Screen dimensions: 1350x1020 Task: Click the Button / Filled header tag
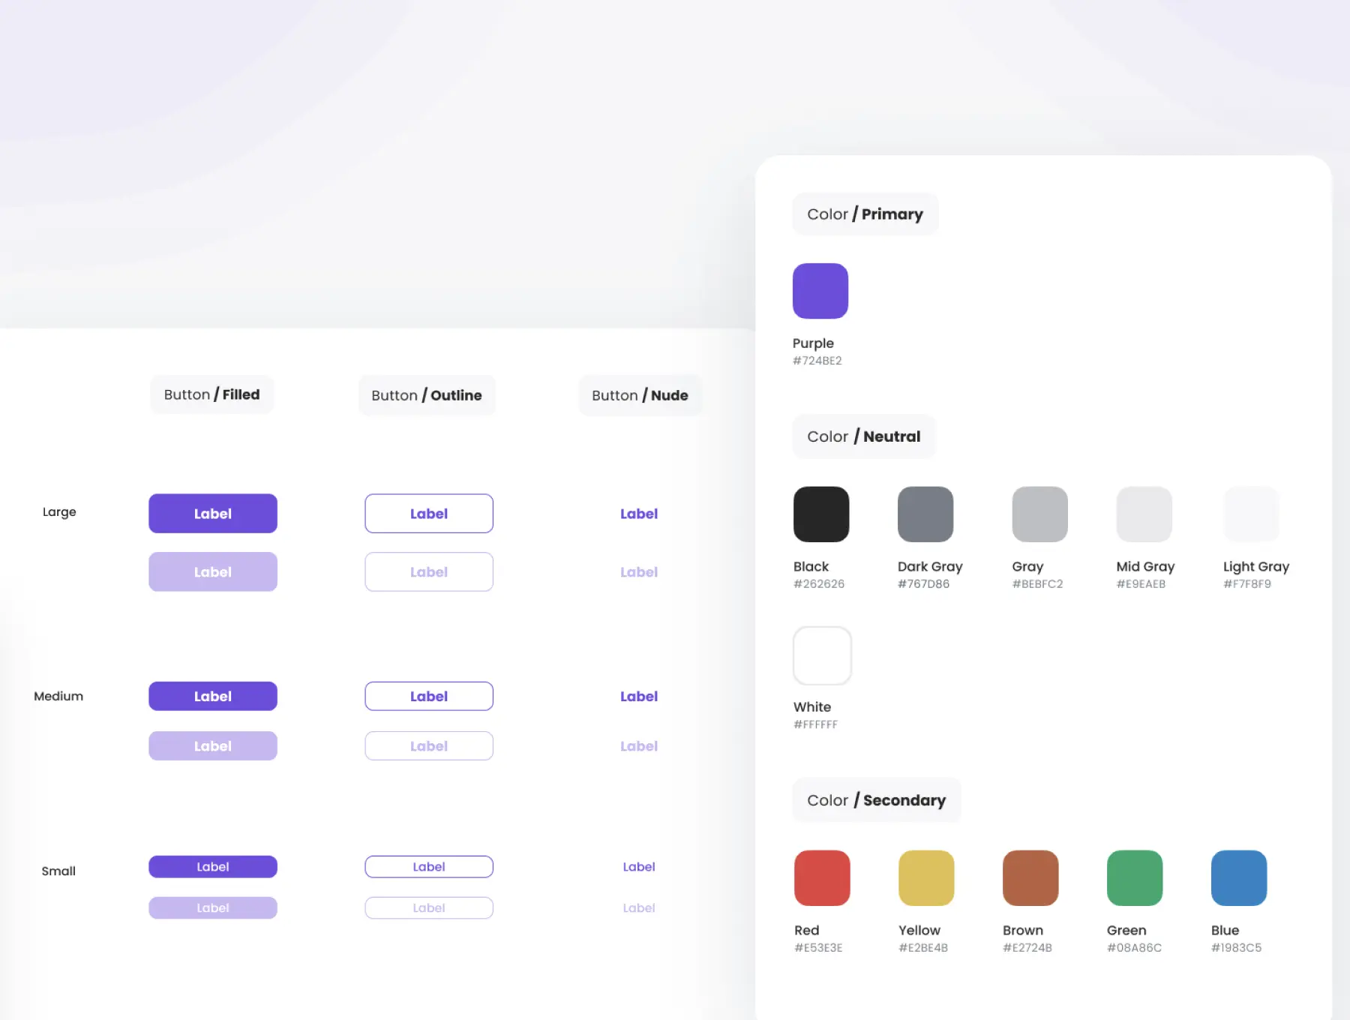coord(211,394)
